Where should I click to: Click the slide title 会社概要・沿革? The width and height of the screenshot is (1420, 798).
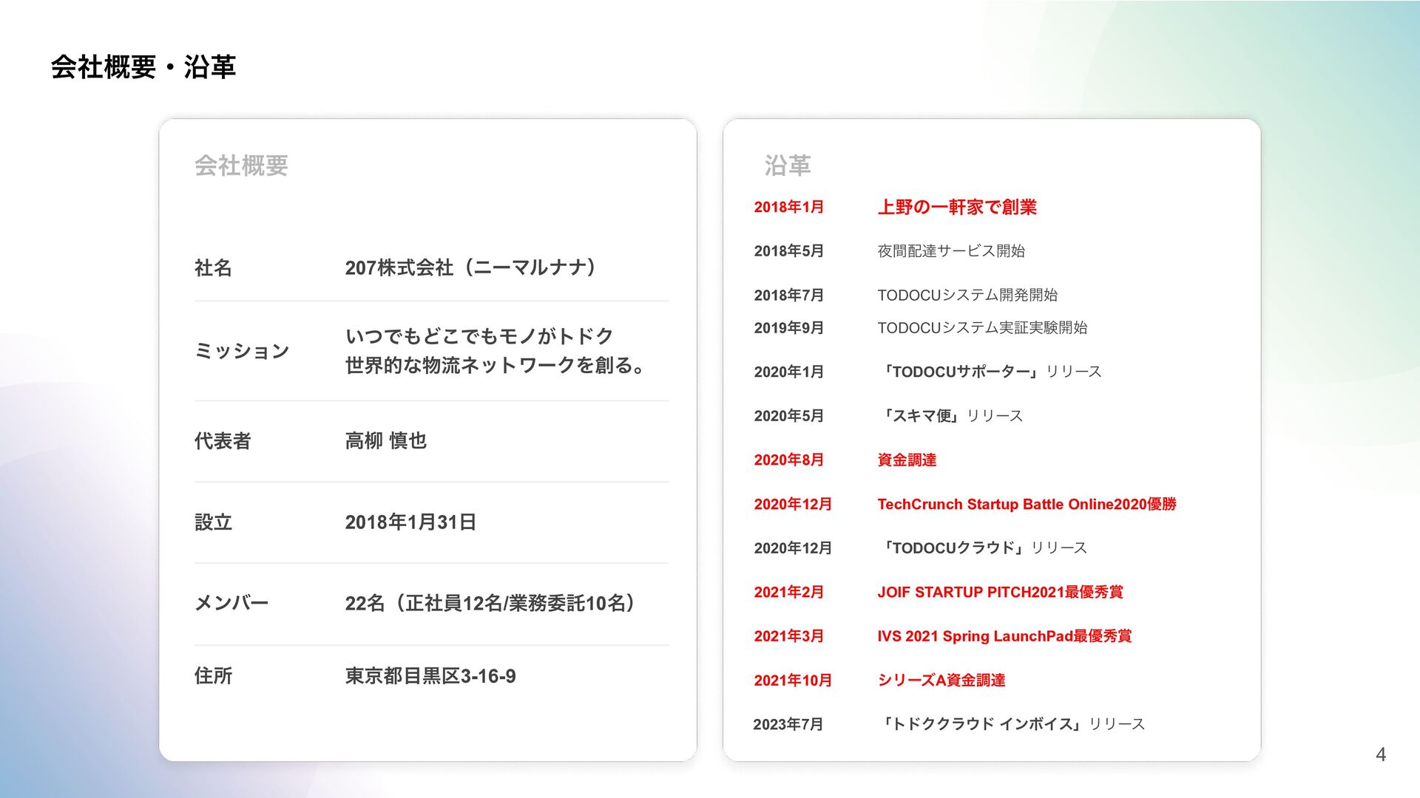(143, 67)
